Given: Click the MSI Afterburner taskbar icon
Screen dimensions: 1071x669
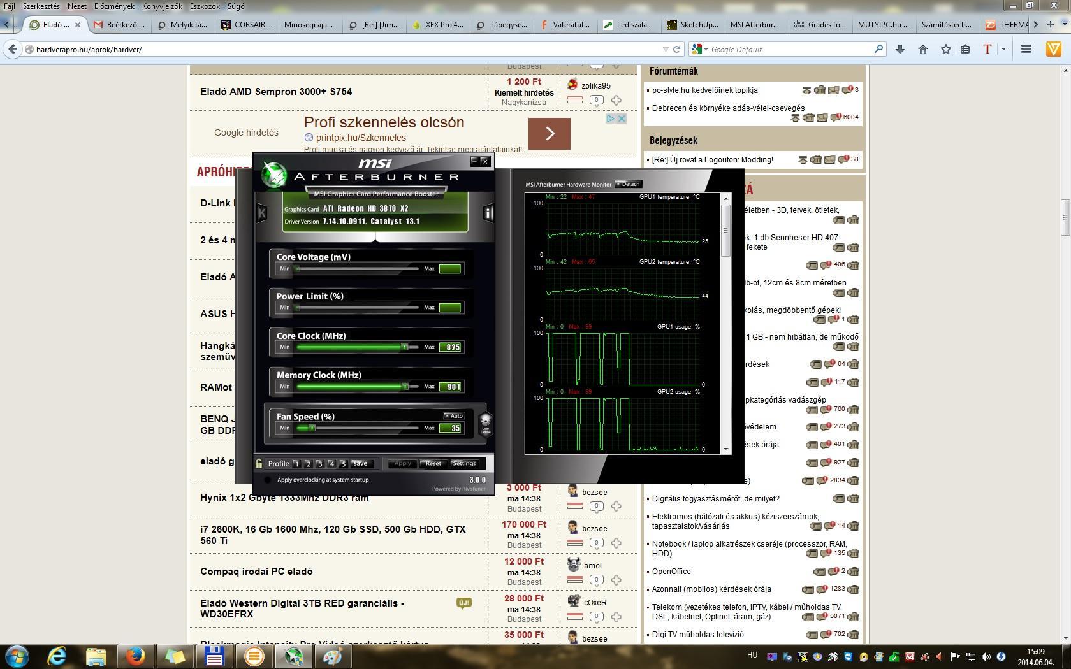Looking at the screenshot, I should point(293,656).
